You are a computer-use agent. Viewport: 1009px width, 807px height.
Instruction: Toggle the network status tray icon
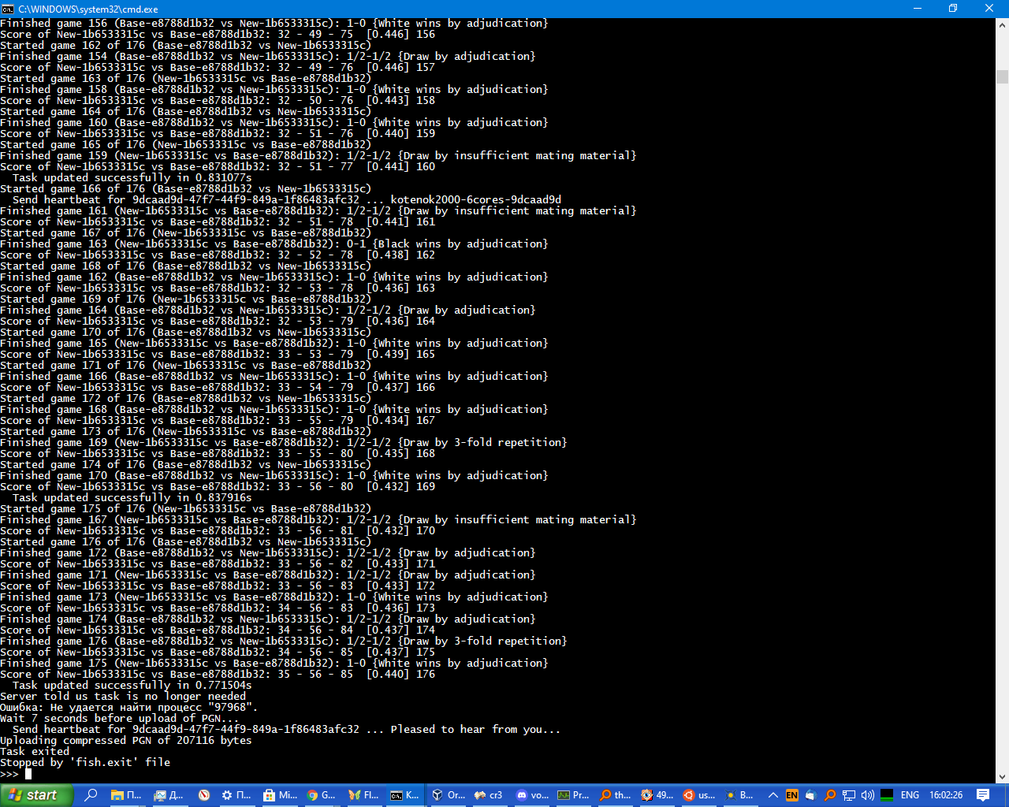click(848, 795)
